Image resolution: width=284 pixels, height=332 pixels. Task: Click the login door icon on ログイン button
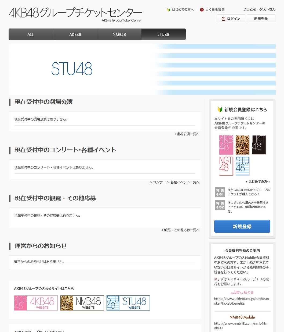tap(223, 19)
